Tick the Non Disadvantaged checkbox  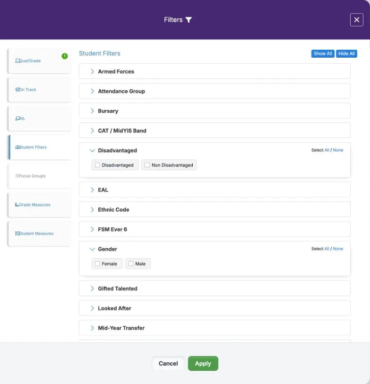coord(147,165)
